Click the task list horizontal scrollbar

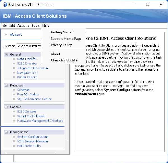30,152
